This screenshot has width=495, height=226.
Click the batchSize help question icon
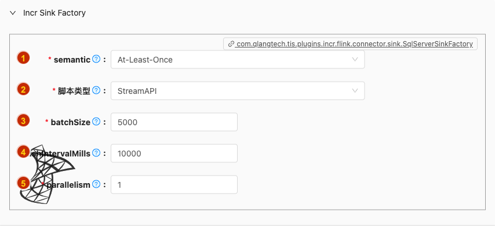pos(96,122)
